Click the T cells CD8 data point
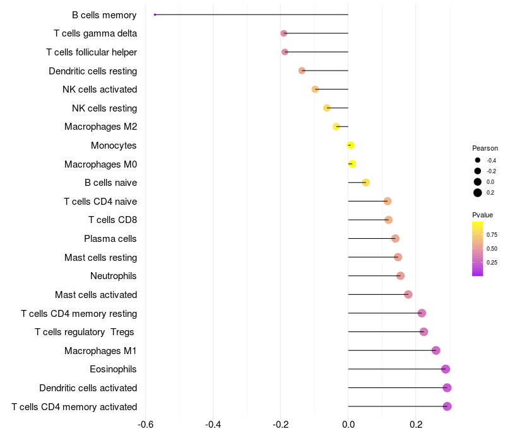Screen dimensions: 505x441 [x=388, y=220]
